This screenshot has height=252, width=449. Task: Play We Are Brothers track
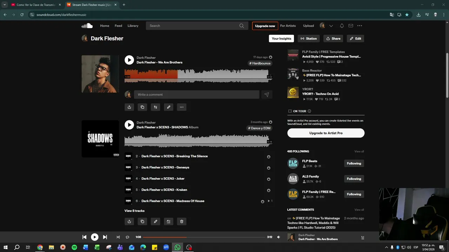click(129, 60)
